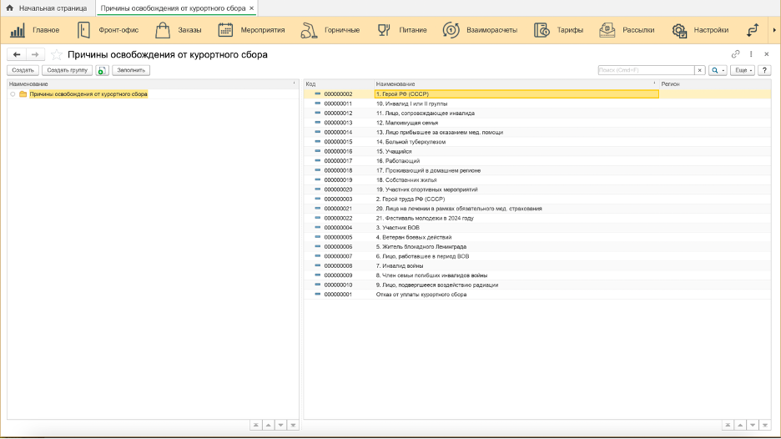
Task: Open the Заказы section
Action: [x=178, y=30]
